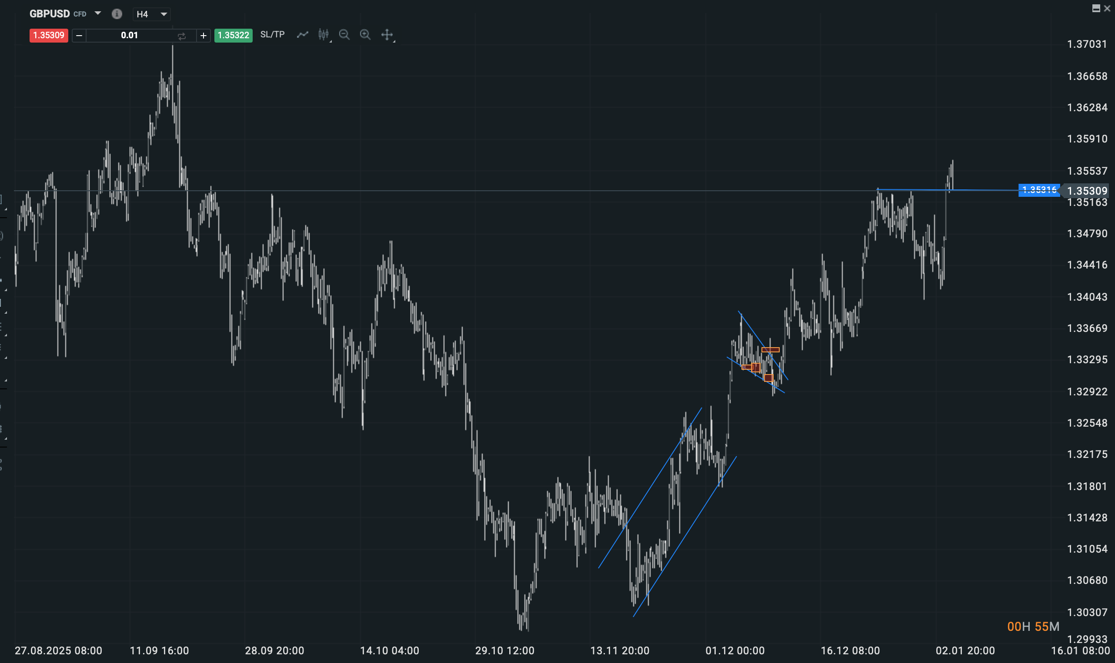Click the blue 1.35316 price line label
The width and height of the screenshot is (1115, 663).
click(1039, 190)
